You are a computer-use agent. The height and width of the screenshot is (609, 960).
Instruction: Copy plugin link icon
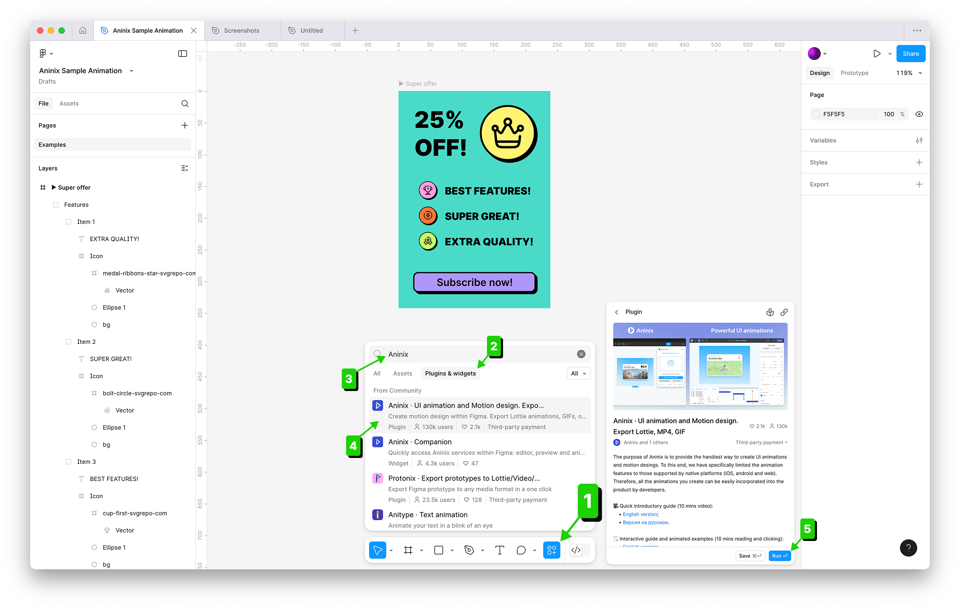784,312
